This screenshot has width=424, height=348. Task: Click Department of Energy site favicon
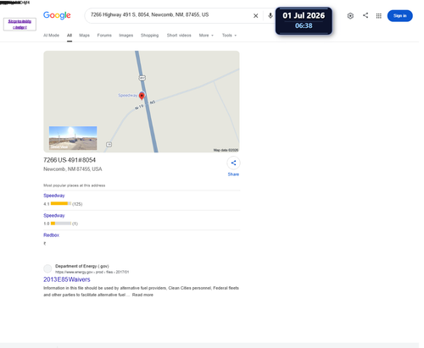[x=47, y=268]
